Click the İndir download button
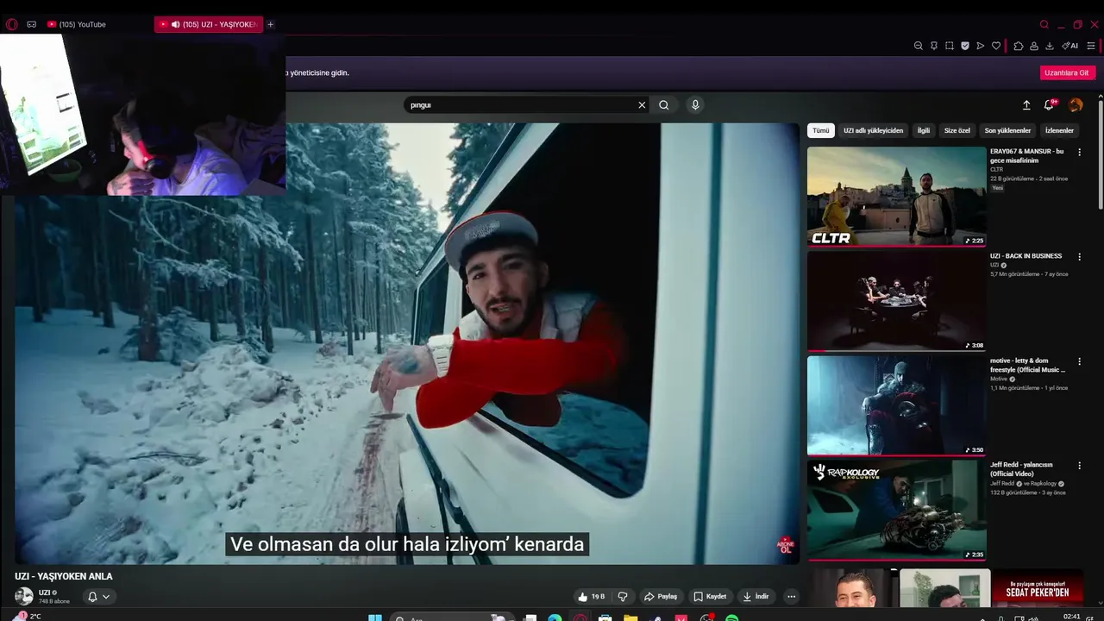The width and height of the screenshot is (1104, 621). click(756, 597)
